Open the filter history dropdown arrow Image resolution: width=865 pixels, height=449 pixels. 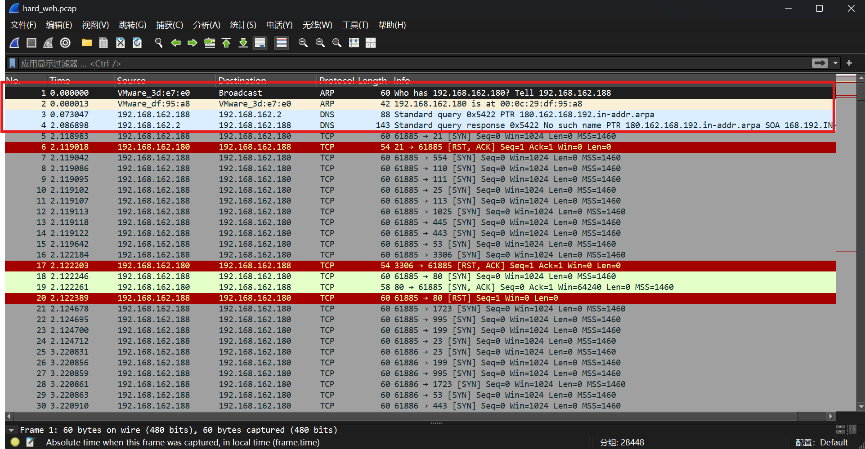click(835, 63)
